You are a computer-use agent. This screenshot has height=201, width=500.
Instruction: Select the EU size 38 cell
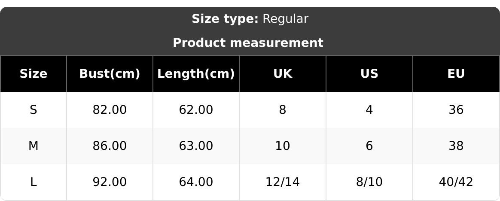pos(456,146)
